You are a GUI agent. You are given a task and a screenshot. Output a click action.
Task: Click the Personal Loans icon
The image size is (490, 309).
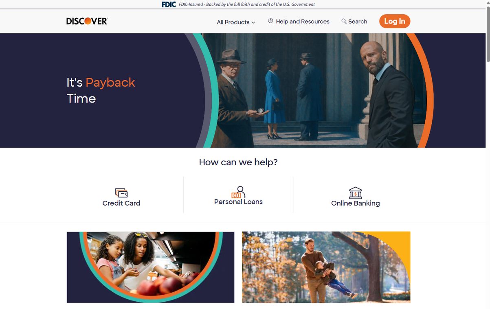pyautogui.click(x=238, y=192)
